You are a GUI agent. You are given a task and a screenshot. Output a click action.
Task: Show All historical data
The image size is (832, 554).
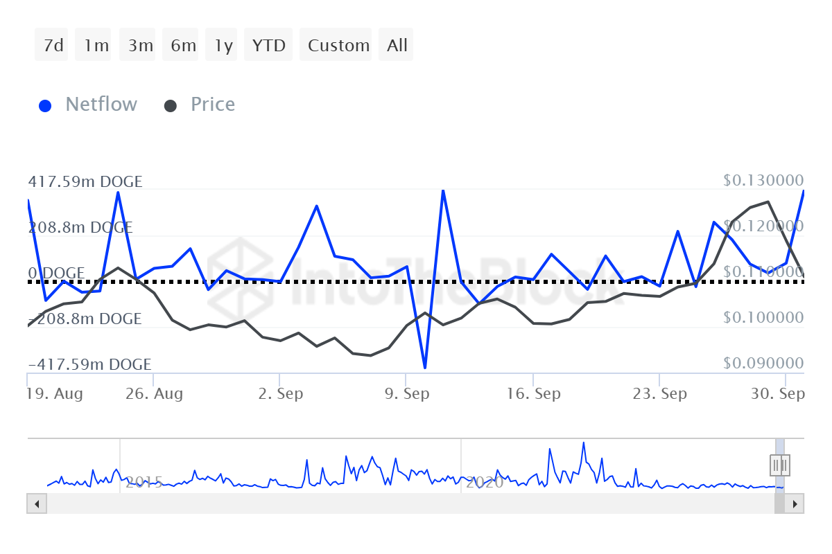pos(397,45)
